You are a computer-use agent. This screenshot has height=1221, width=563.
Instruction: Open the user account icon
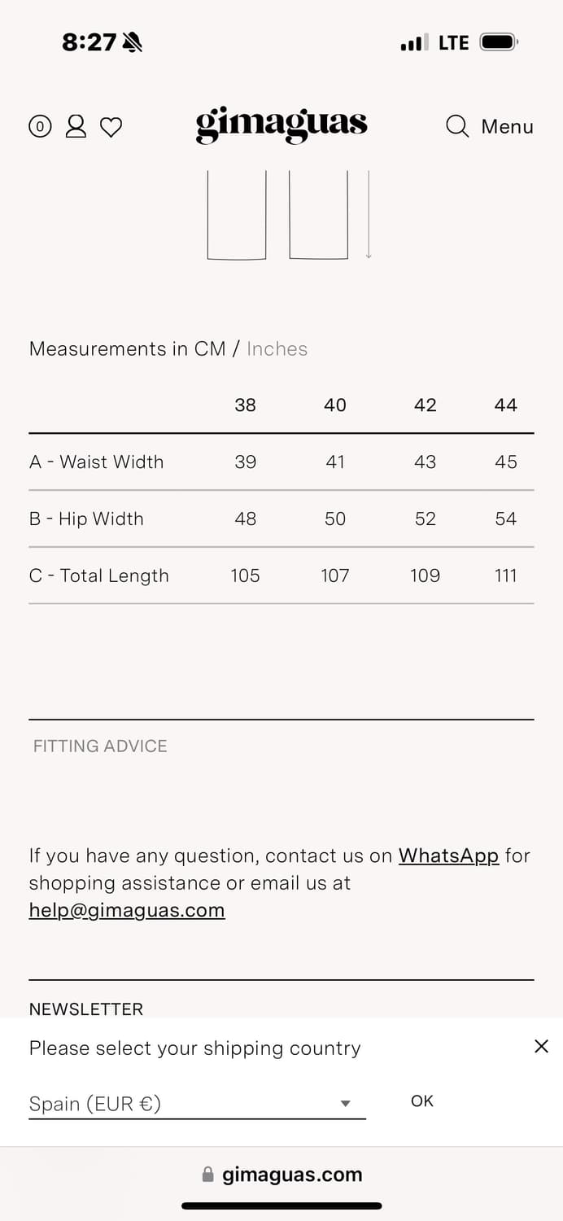click(76, 126)
